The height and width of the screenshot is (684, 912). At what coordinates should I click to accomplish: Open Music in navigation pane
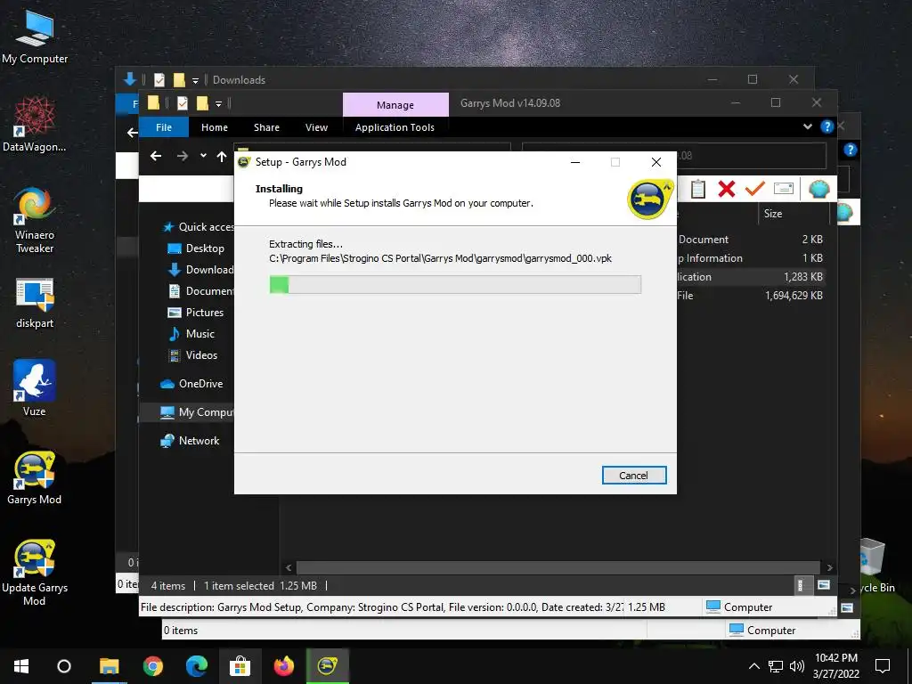(191, 334)
